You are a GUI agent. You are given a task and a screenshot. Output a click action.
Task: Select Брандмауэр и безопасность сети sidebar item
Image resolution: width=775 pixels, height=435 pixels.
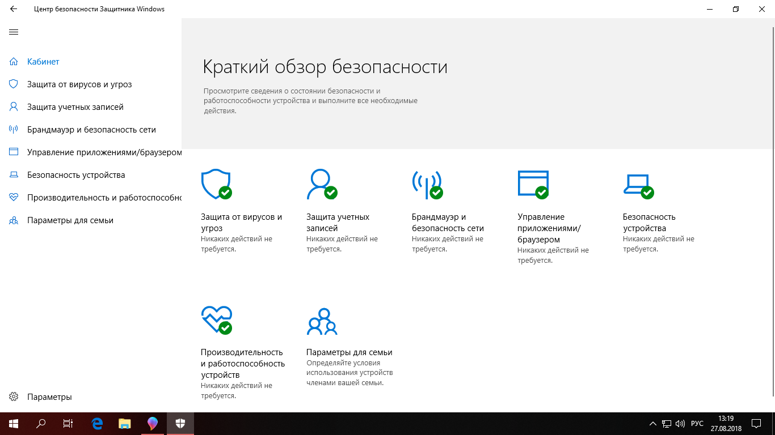pyautogui.click(x=91, y=129)
